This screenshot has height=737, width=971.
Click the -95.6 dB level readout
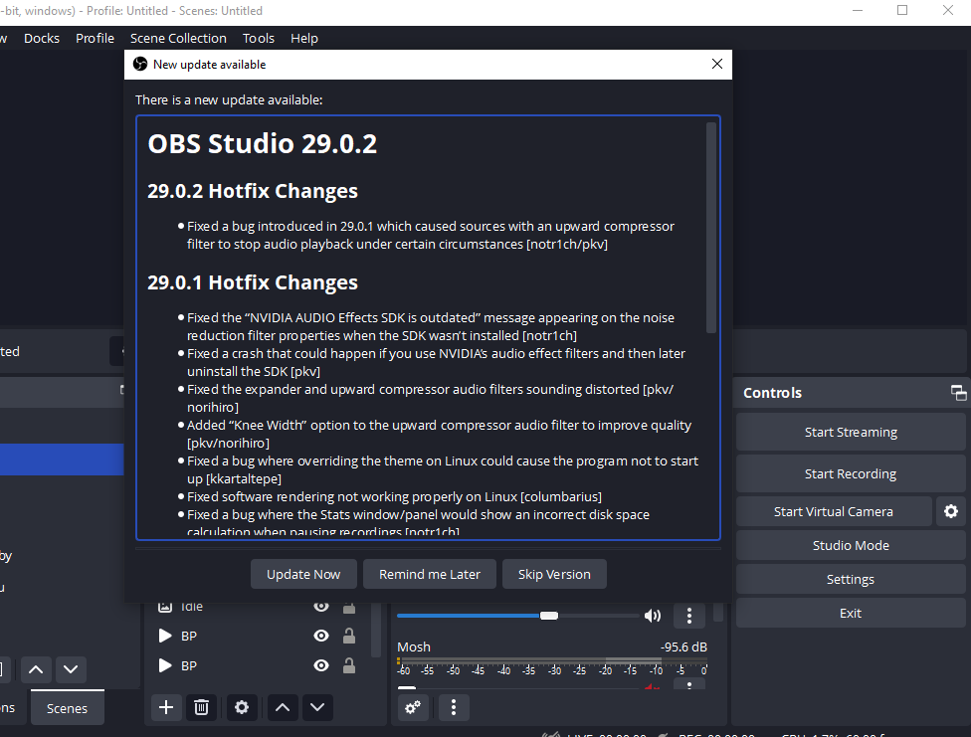tap(683, 647)
